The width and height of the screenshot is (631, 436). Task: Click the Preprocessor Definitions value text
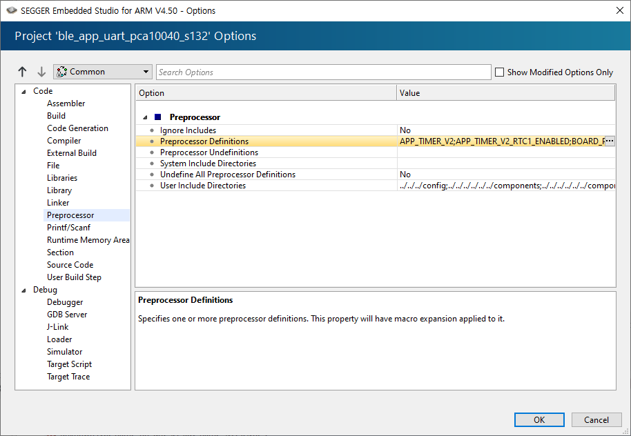pyautogui.click(x=501, y=141)
